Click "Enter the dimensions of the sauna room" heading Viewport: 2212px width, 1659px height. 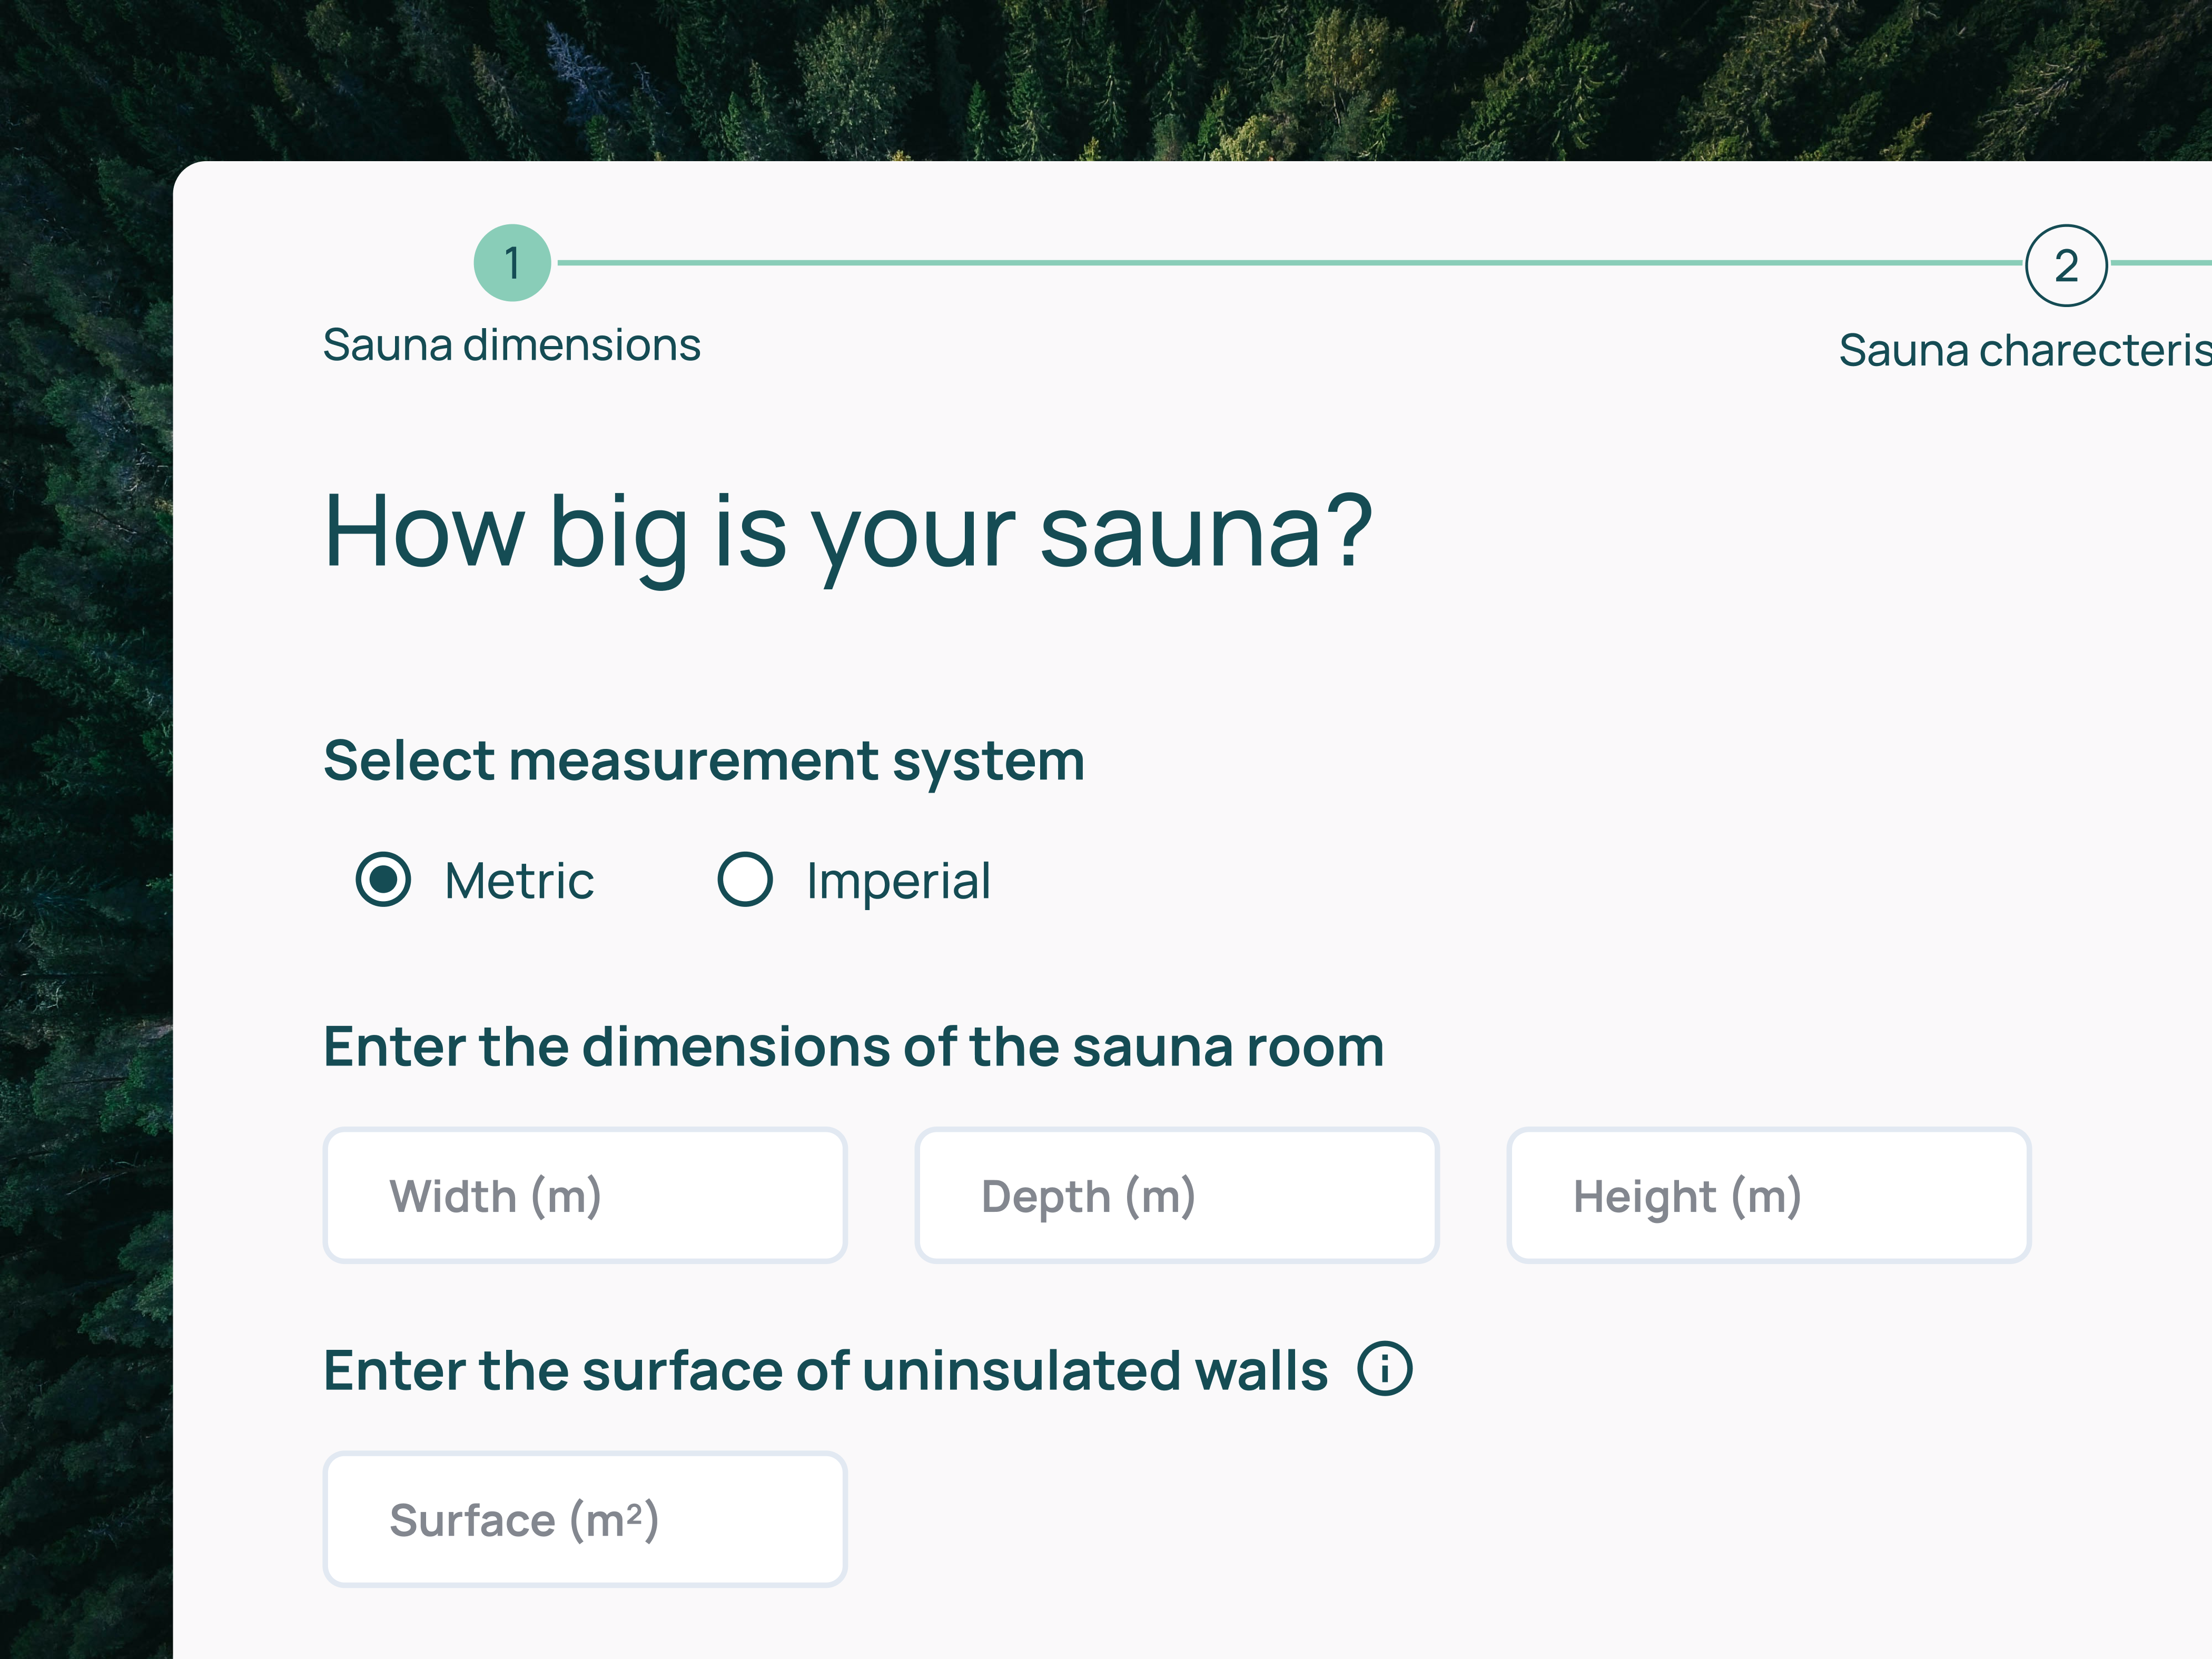(853, 1047)
